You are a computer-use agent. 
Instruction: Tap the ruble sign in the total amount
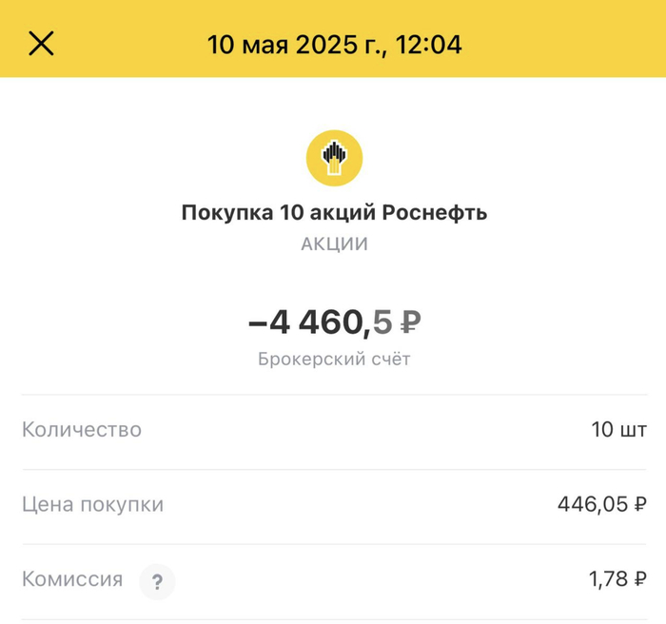[409, 323]
